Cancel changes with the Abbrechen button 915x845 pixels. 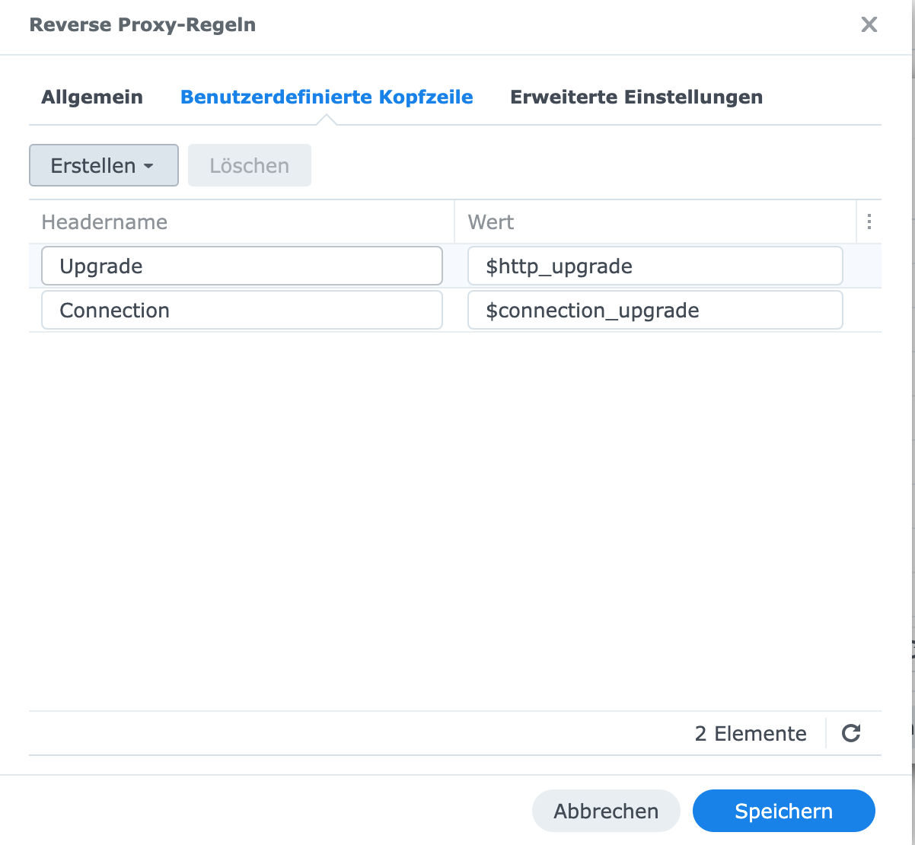coord(606,812)
